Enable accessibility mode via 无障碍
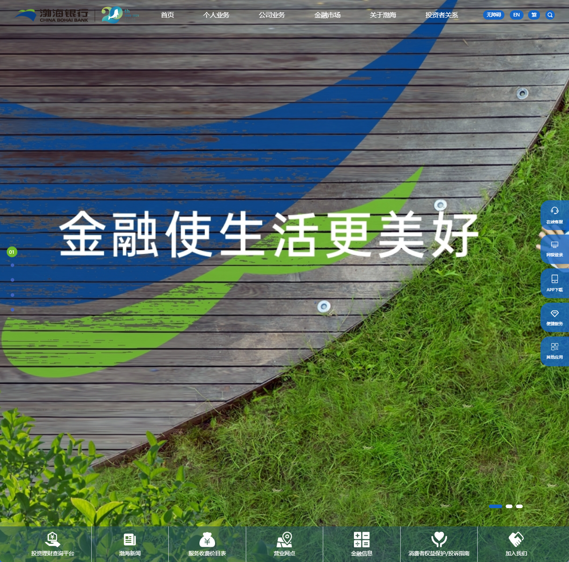Screen dimensions: 569x562 [493, 15]
